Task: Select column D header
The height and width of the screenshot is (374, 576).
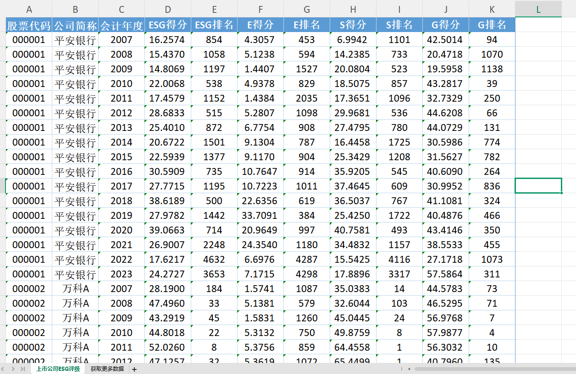Action: [168, 9]
